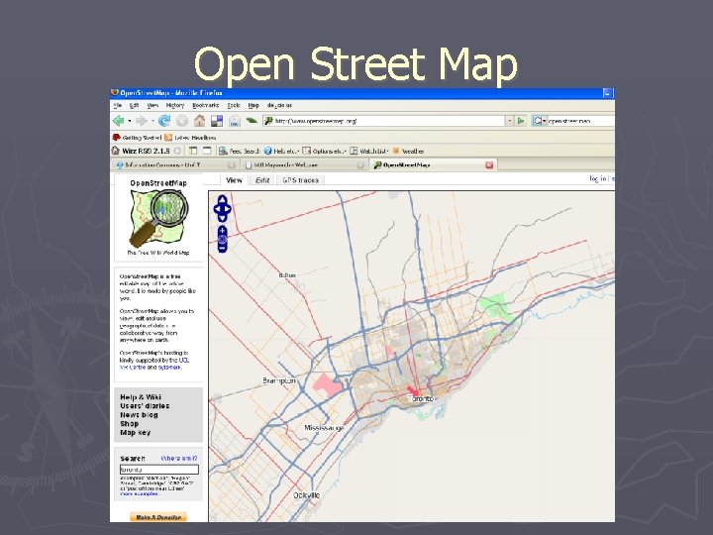Expand the address bar URL dropdown
Image resolution: width=713 pixels, height=535 pixels.
tap(510, 121)
